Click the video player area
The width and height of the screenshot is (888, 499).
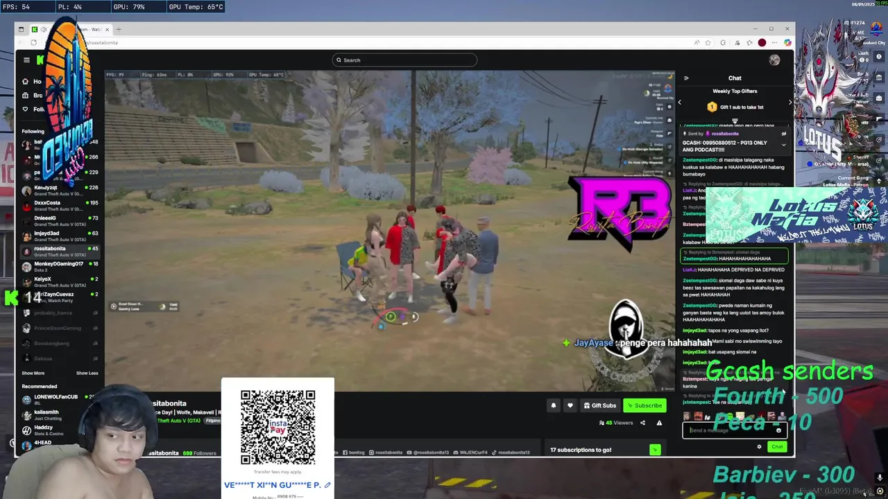(x=390, y=231)
